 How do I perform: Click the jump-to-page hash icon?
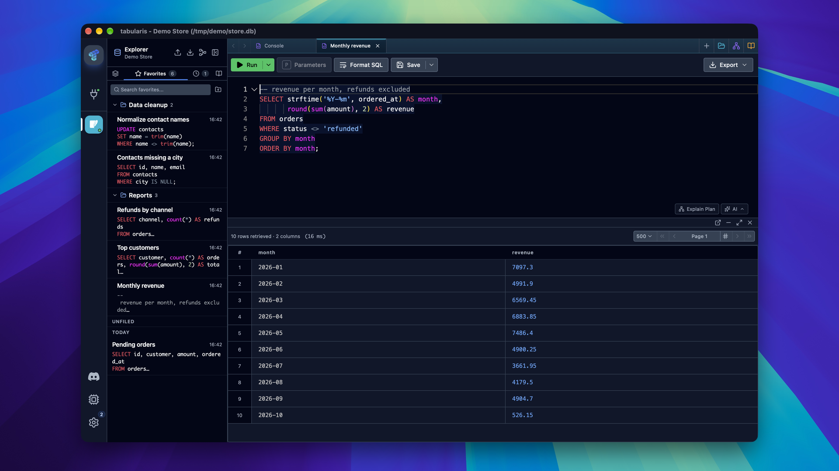click(725, 236)
